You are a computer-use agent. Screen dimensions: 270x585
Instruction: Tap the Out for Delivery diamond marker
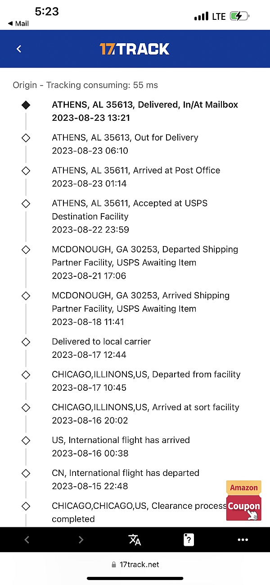point(26,138)
